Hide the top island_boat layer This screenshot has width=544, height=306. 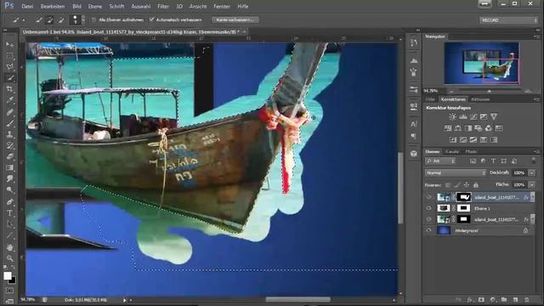coord(428,197)
